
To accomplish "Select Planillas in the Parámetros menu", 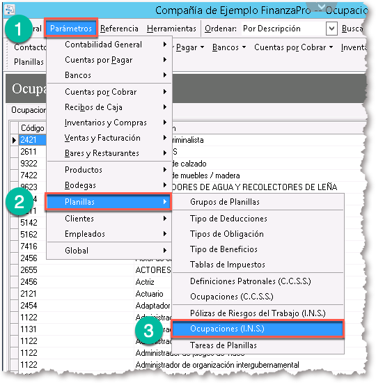I will point(109,202).
